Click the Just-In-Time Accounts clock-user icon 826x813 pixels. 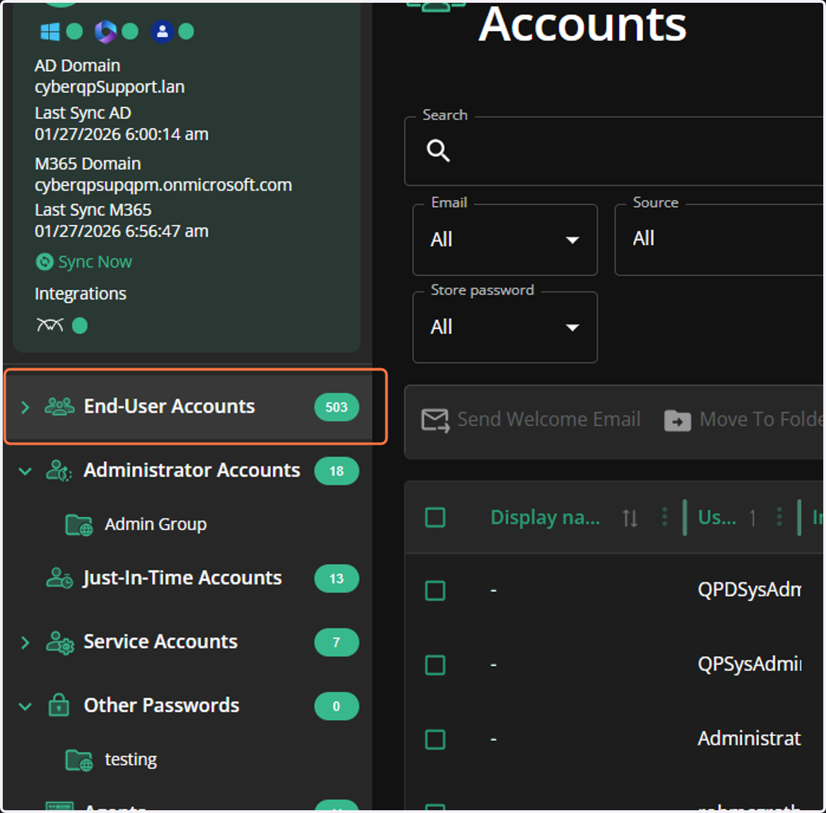pos(59,578)
